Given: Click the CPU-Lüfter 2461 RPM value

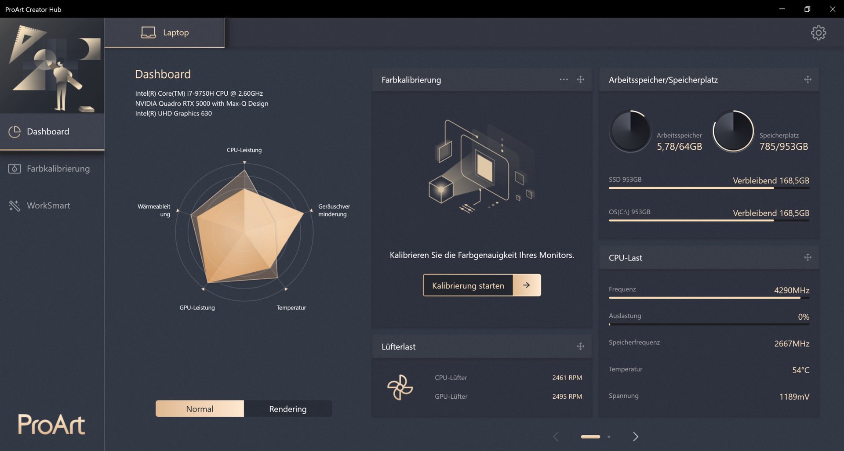Looking at the screenshot, I should pos(567,378).
